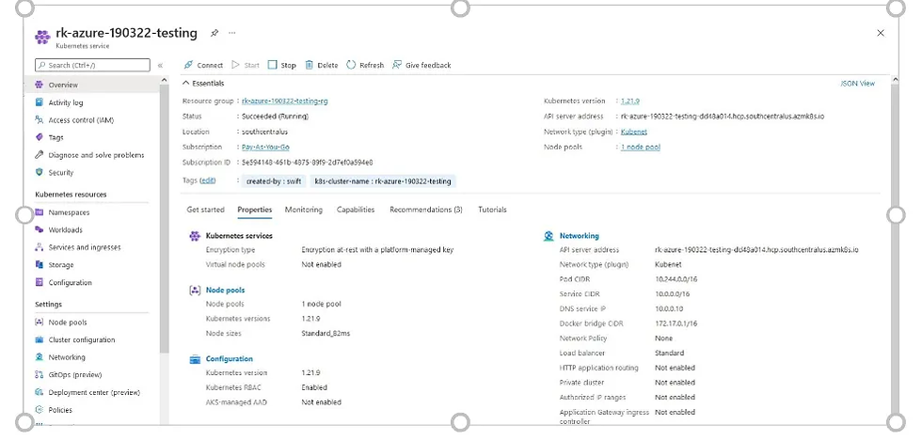Open the Configuration section heading link
Viewport: 922px width, 440px height.
tap(230, 359)
